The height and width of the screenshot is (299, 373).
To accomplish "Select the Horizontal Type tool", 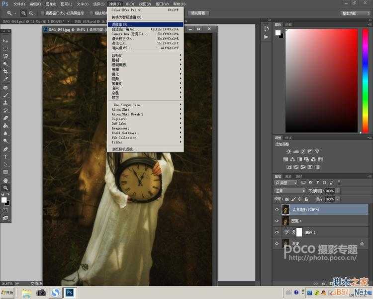I will point(5,156).
